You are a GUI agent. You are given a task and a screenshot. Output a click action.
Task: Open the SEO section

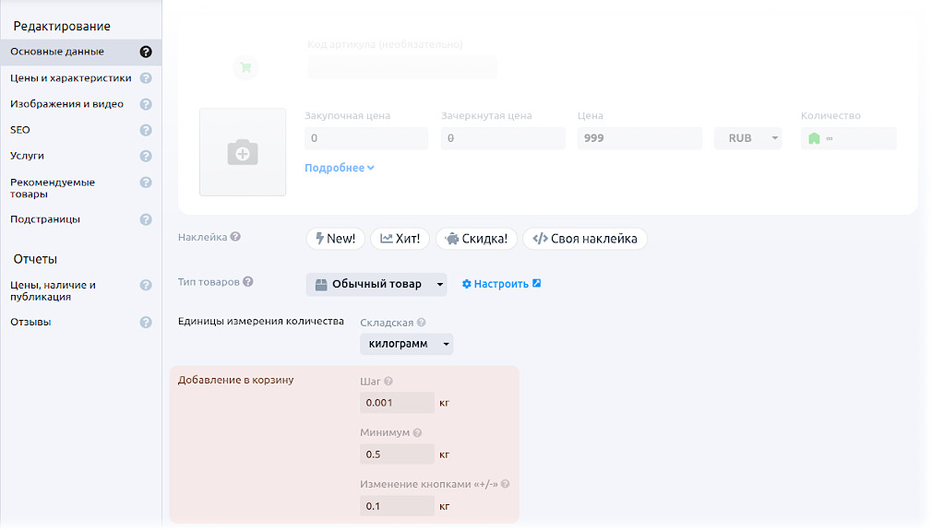(x=20, y=130)
